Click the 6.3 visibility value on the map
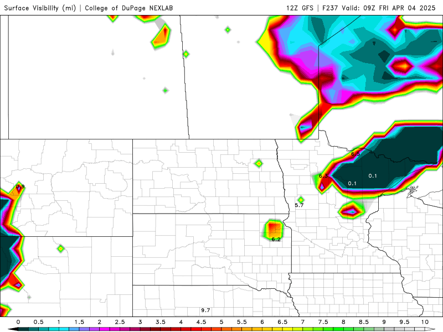443x332 pixels. tap(323, 176)
